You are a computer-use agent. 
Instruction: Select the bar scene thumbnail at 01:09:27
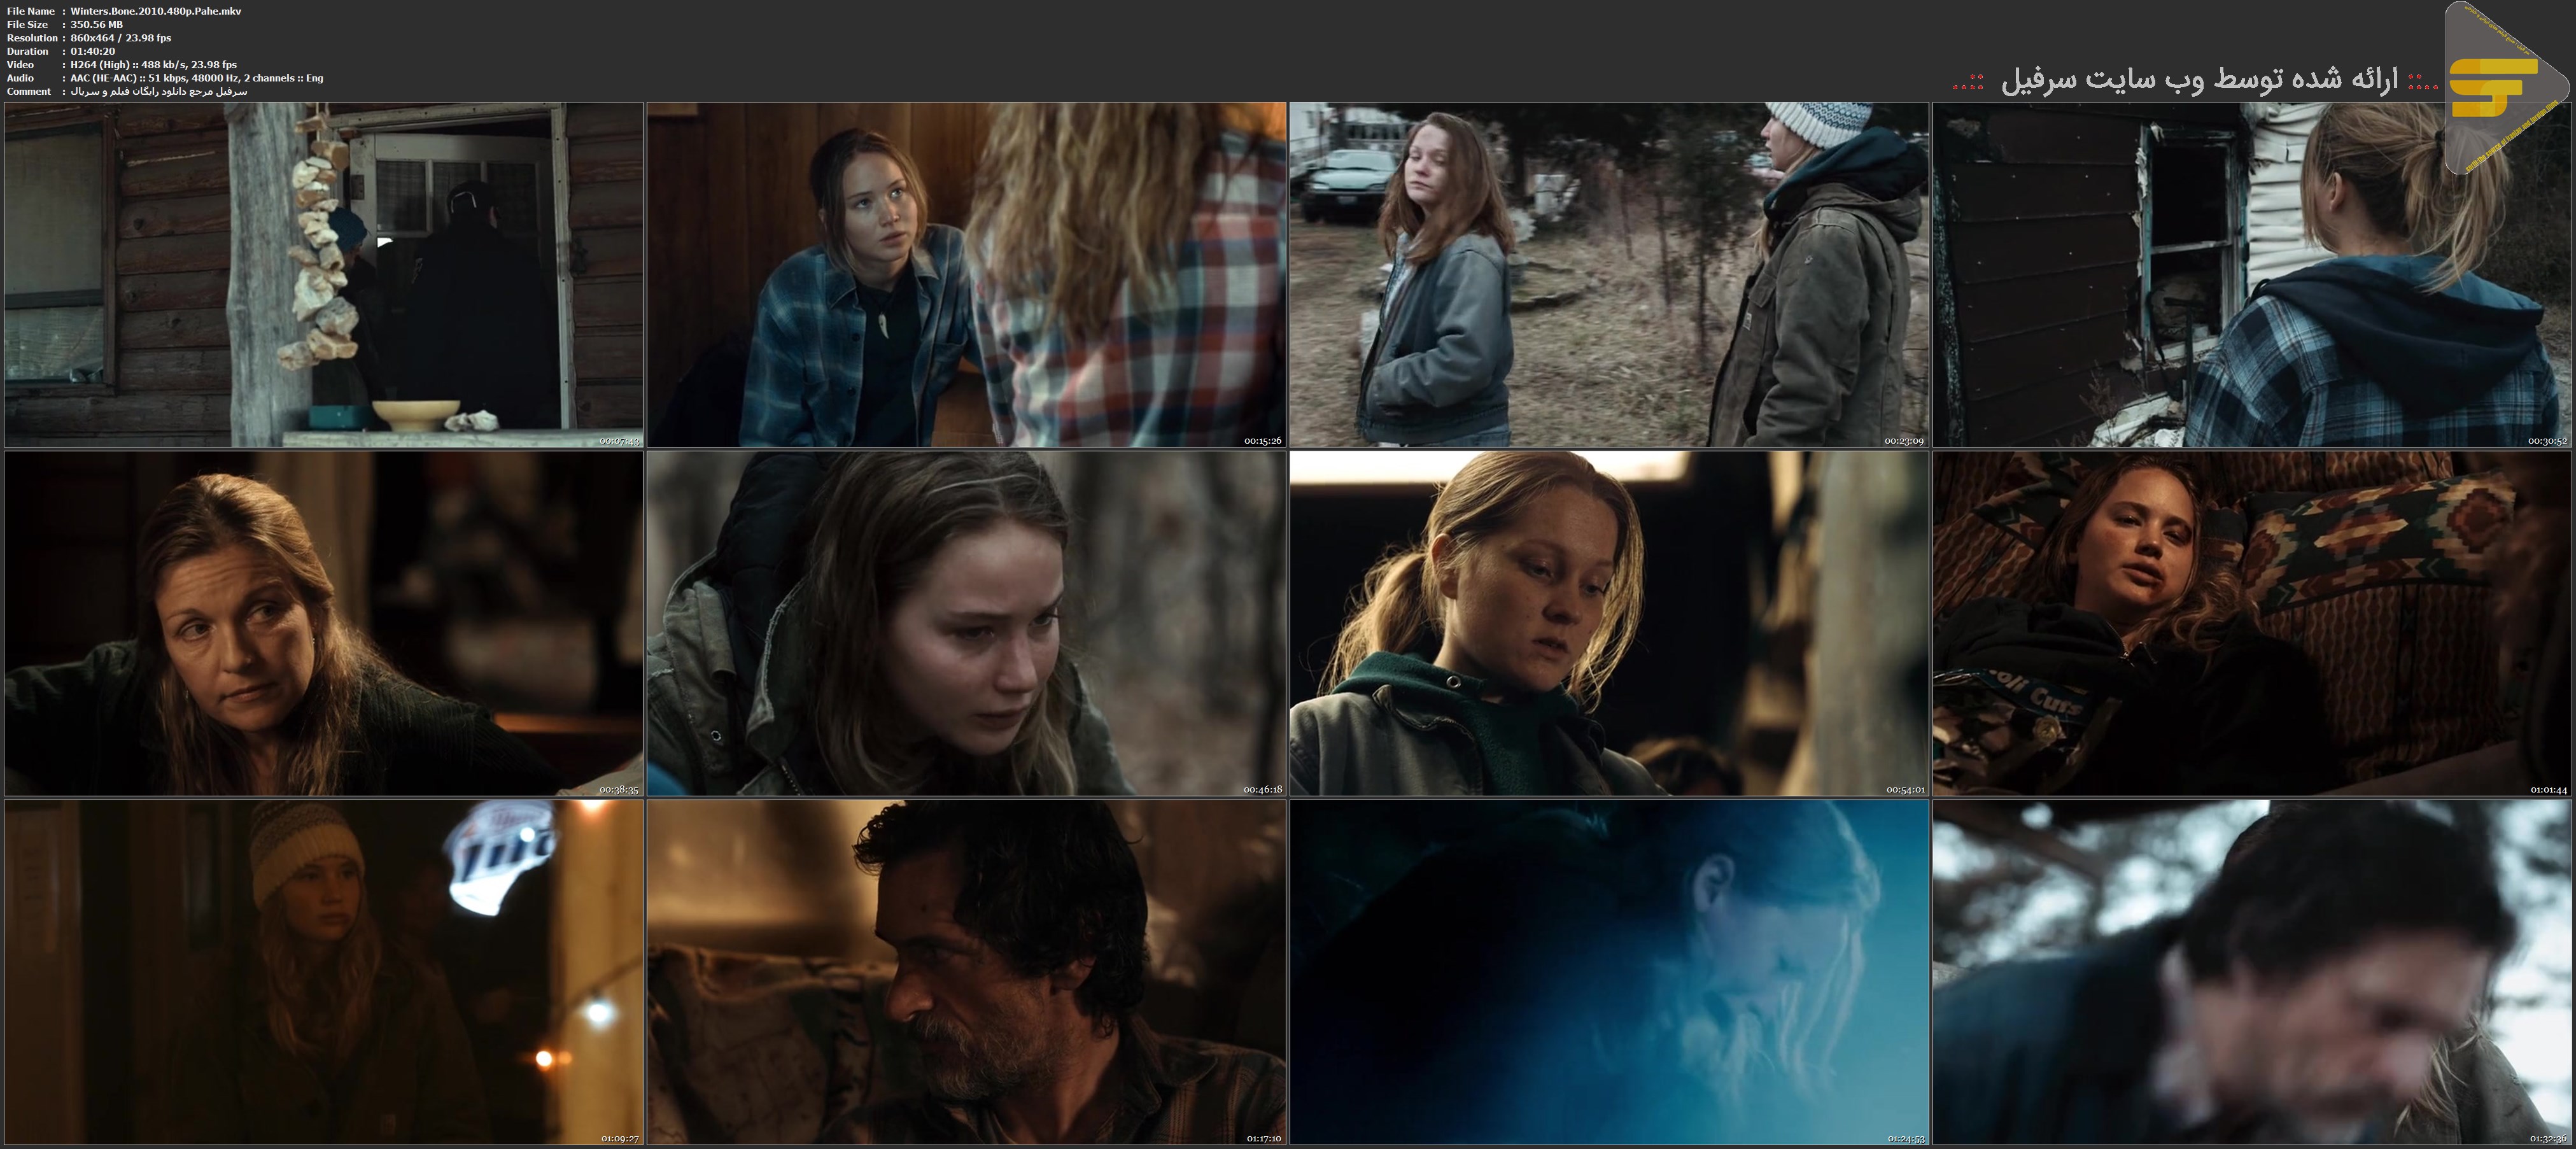click(x=323, y=971)
